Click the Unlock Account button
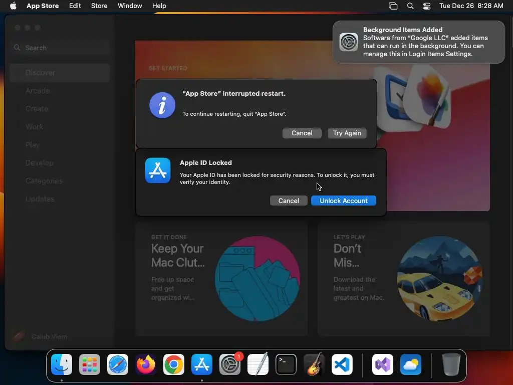 coord(344,201)
